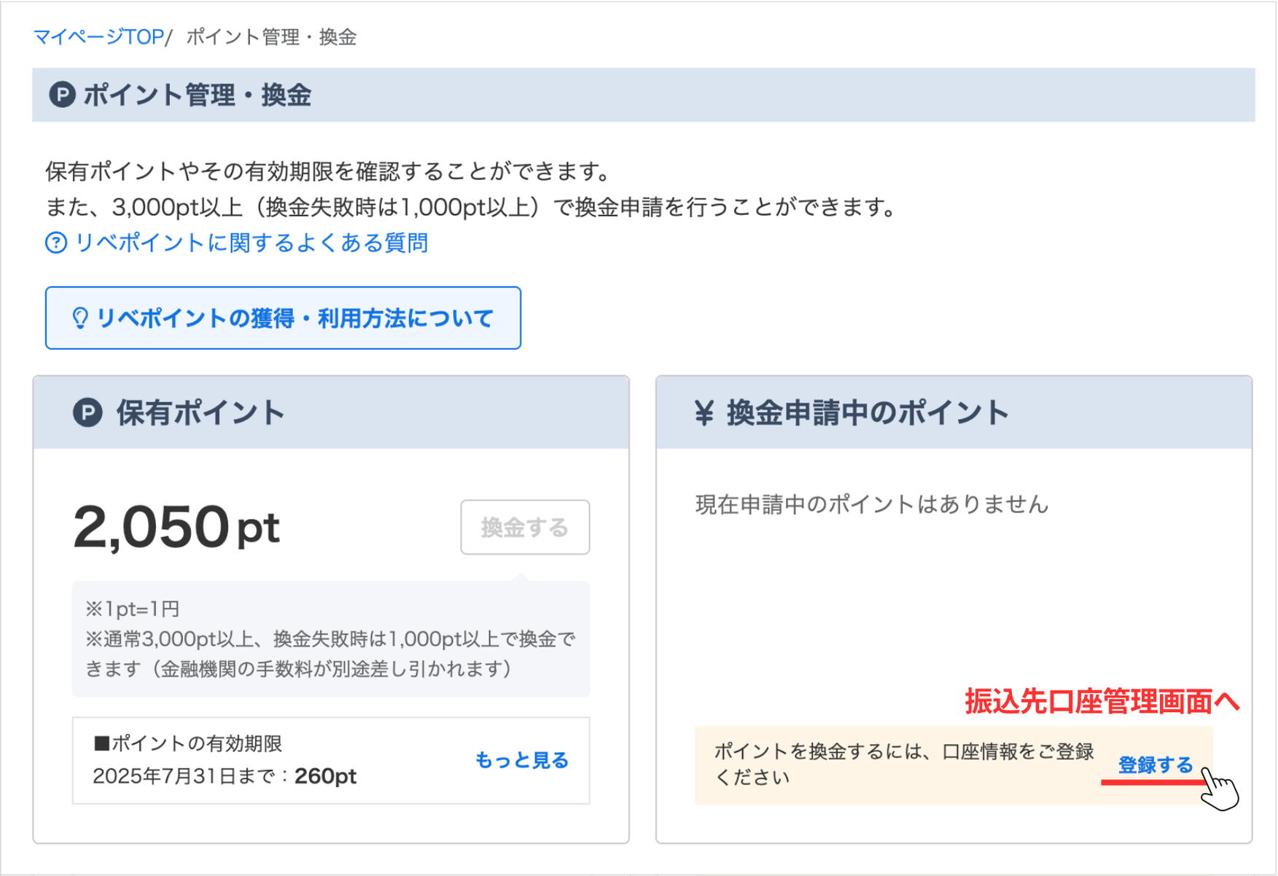
Task: Click 現在申請中のポイントはありません message
Action: tap(871, 504)
